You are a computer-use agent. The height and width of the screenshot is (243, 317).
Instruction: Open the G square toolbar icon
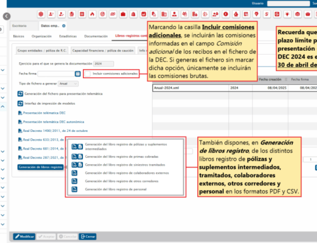tap(277, 14)
